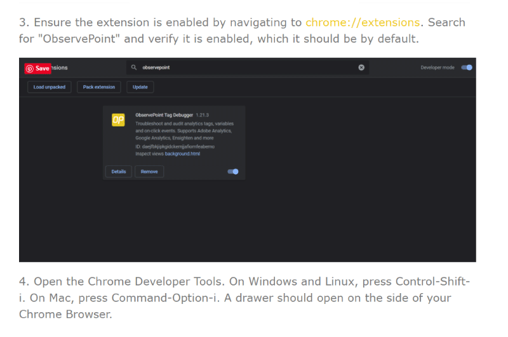Image resolution: width=508 pixels, height=337 pixels.
Task: Click the Update button
Action: pyautogui.click(x=140, y=87)
